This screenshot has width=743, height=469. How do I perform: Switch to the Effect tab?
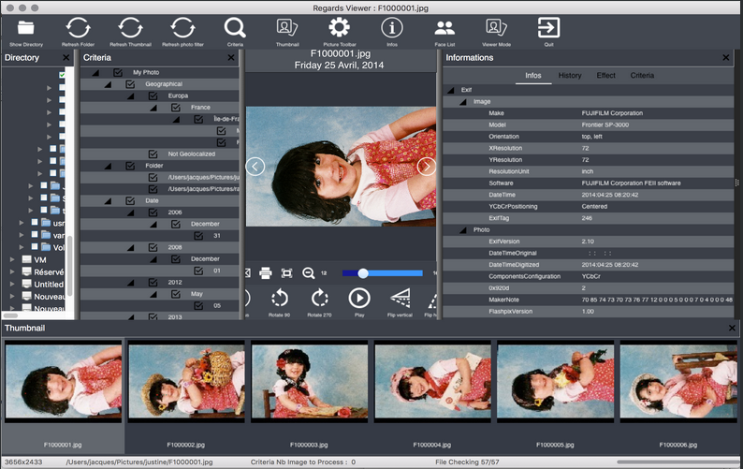pos(605,76)
